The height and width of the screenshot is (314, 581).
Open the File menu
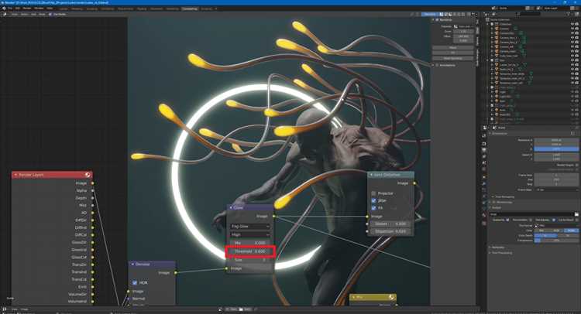(10, 8)
